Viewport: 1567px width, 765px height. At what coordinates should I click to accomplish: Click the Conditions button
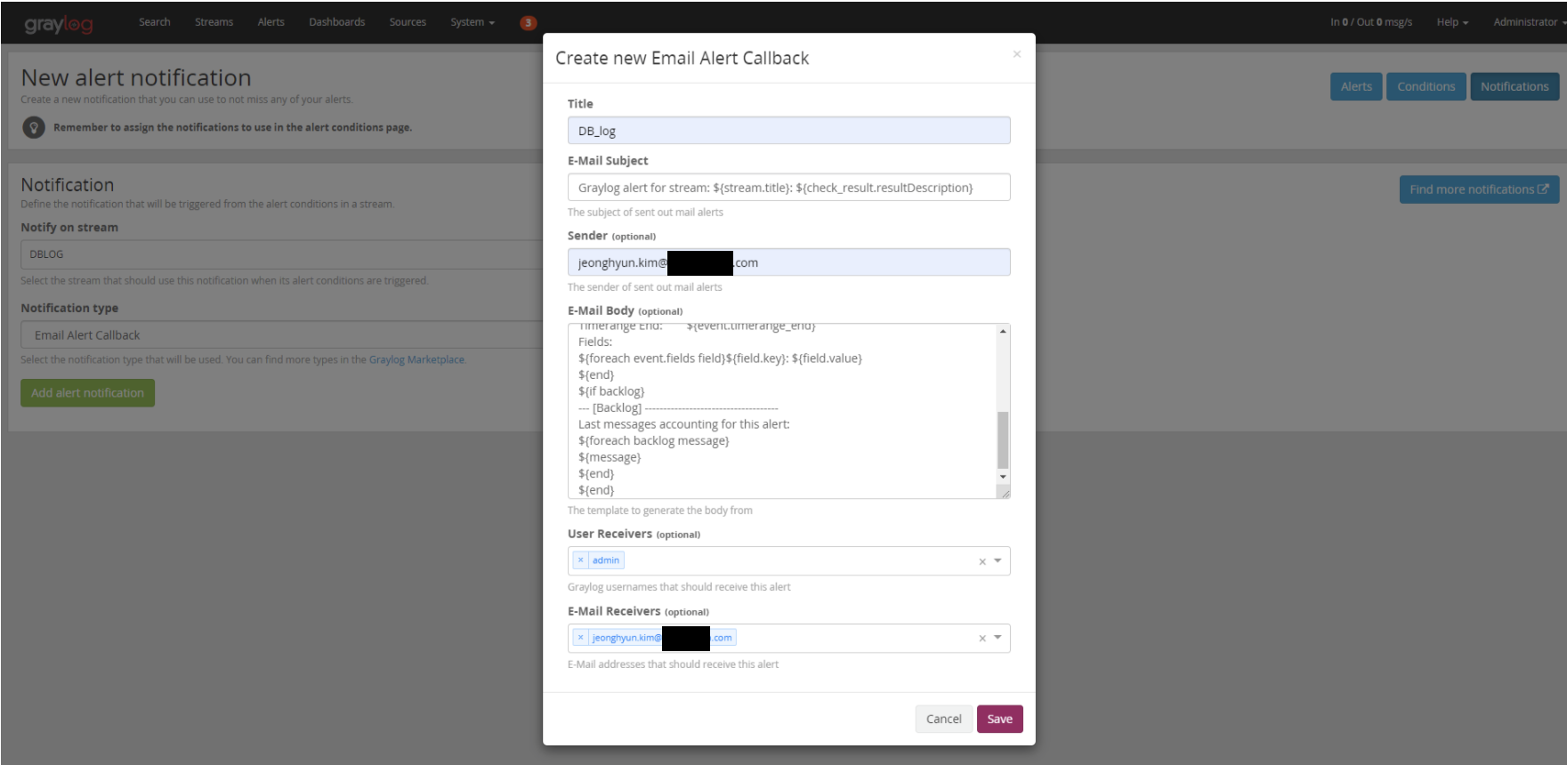[1426, 86]
